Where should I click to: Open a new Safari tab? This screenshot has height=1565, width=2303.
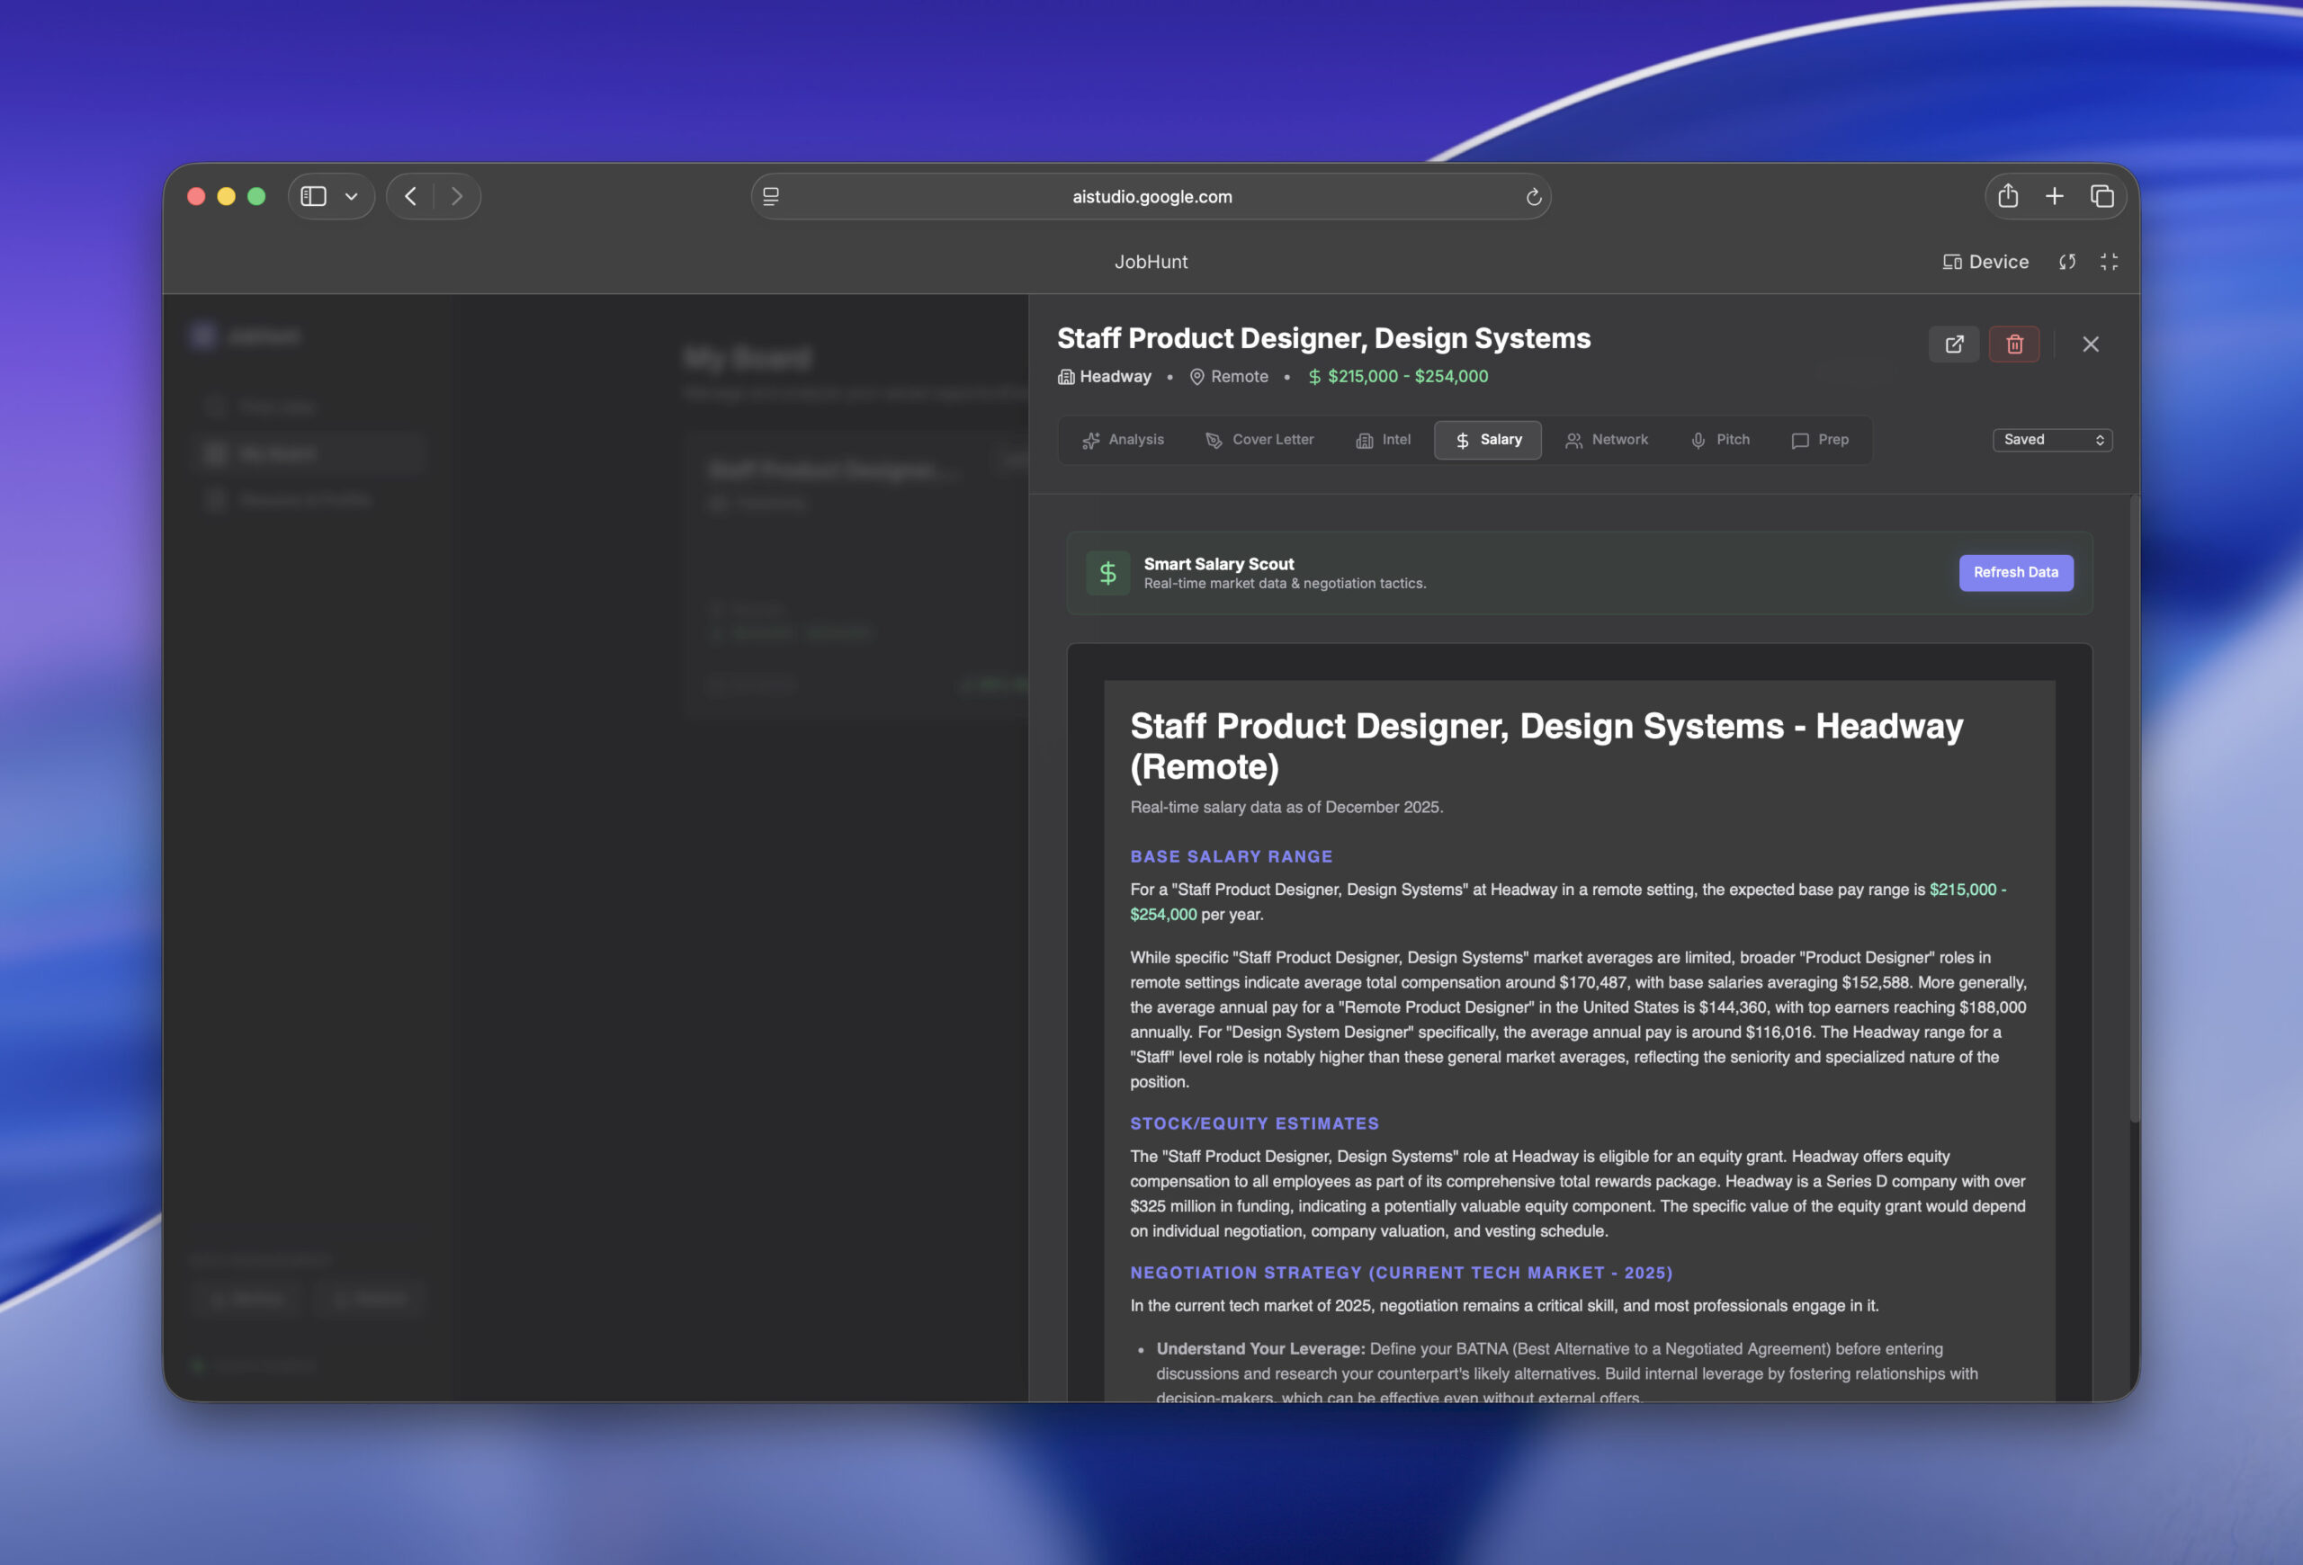[2055, 196]
